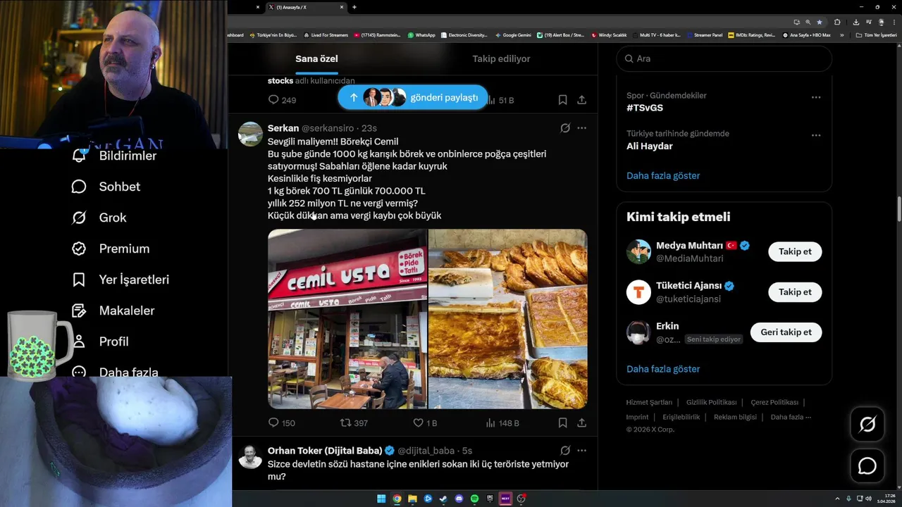902x507 pixels.
Task: View 51 B analytics of top post
Action: [501, 100]
